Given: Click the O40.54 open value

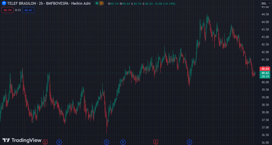Looking at the screenshot, I should click(113, 4).
